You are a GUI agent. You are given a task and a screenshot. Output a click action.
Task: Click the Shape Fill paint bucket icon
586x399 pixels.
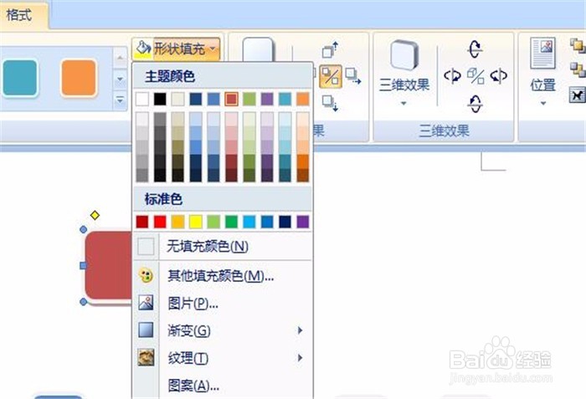point(143,49)
